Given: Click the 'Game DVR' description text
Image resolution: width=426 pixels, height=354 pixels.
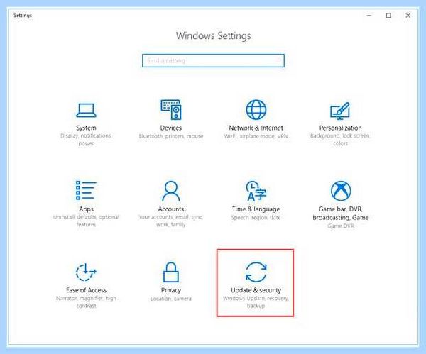Looking at the screenshot, I should 341,226.
